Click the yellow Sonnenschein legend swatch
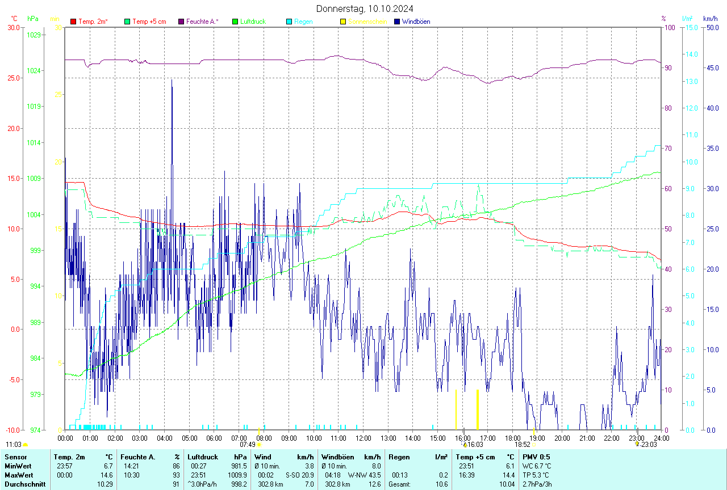 343,22
